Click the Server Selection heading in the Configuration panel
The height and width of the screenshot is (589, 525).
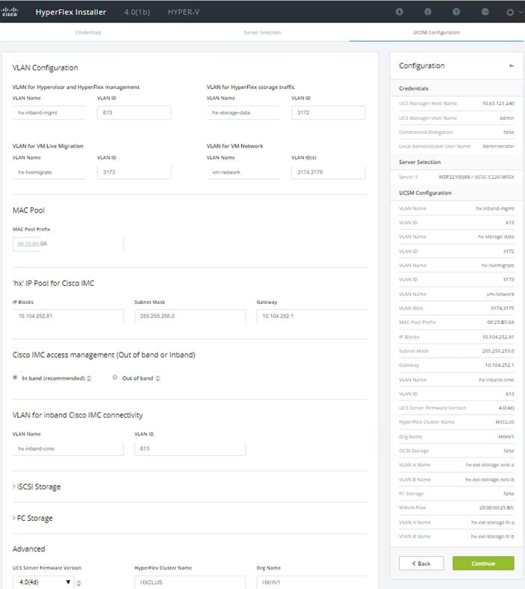419,162
